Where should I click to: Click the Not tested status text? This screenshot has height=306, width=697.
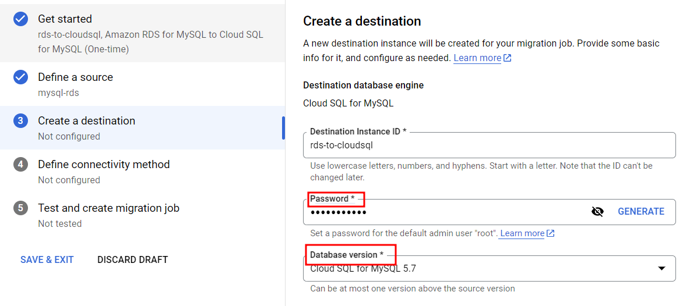(x=60, y=223)
